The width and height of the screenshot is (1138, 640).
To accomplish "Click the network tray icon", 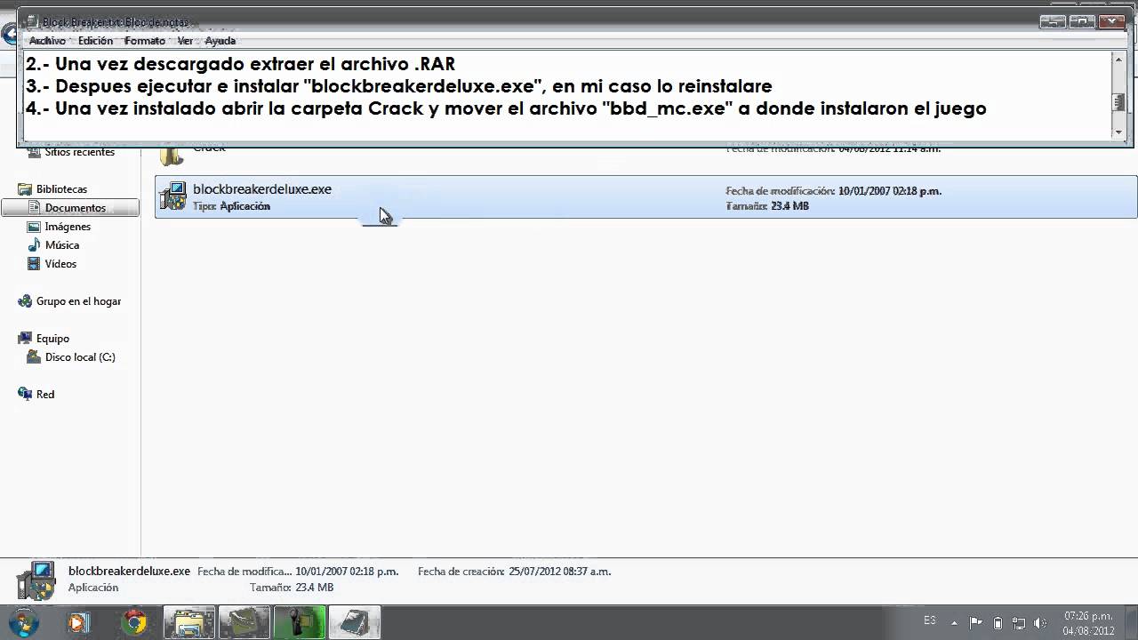I will 1019,622.
